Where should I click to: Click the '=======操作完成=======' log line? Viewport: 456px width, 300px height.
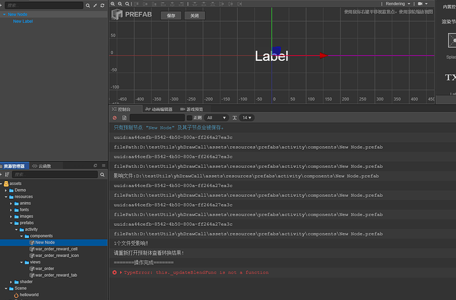143,262
